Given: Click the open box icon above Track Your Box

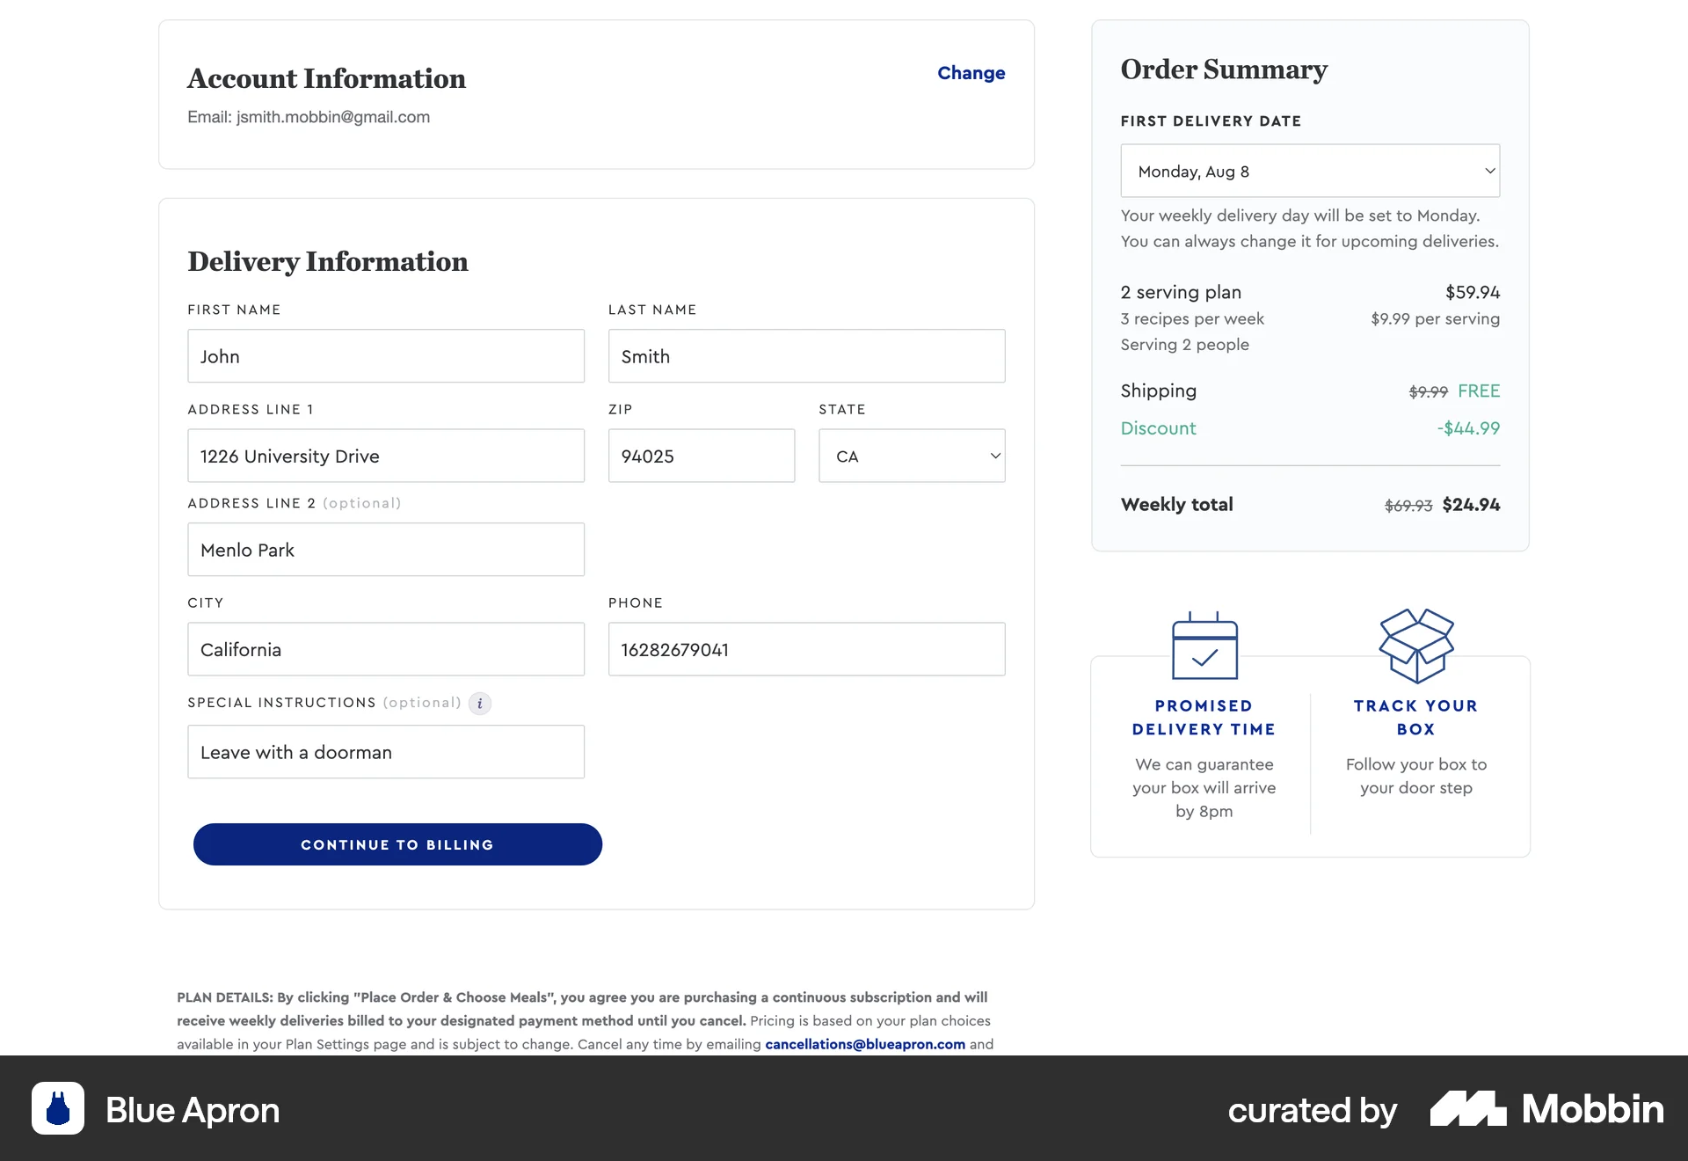Looking at the screenshot, I should click(x=1415, y=645).
